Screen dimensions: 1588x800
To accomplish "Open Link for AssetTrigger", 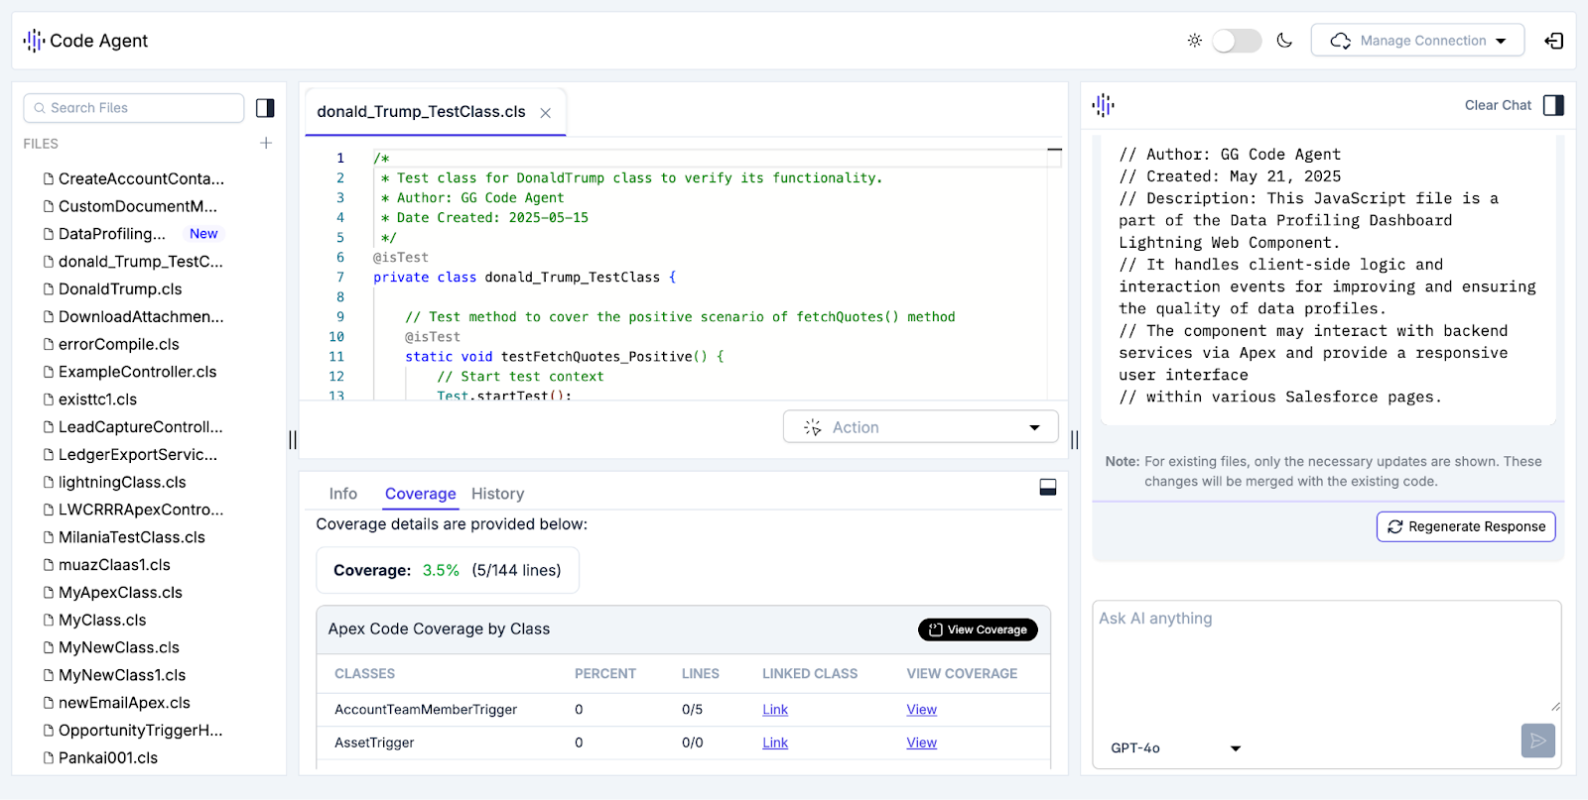I will click(x=775, y=743).
